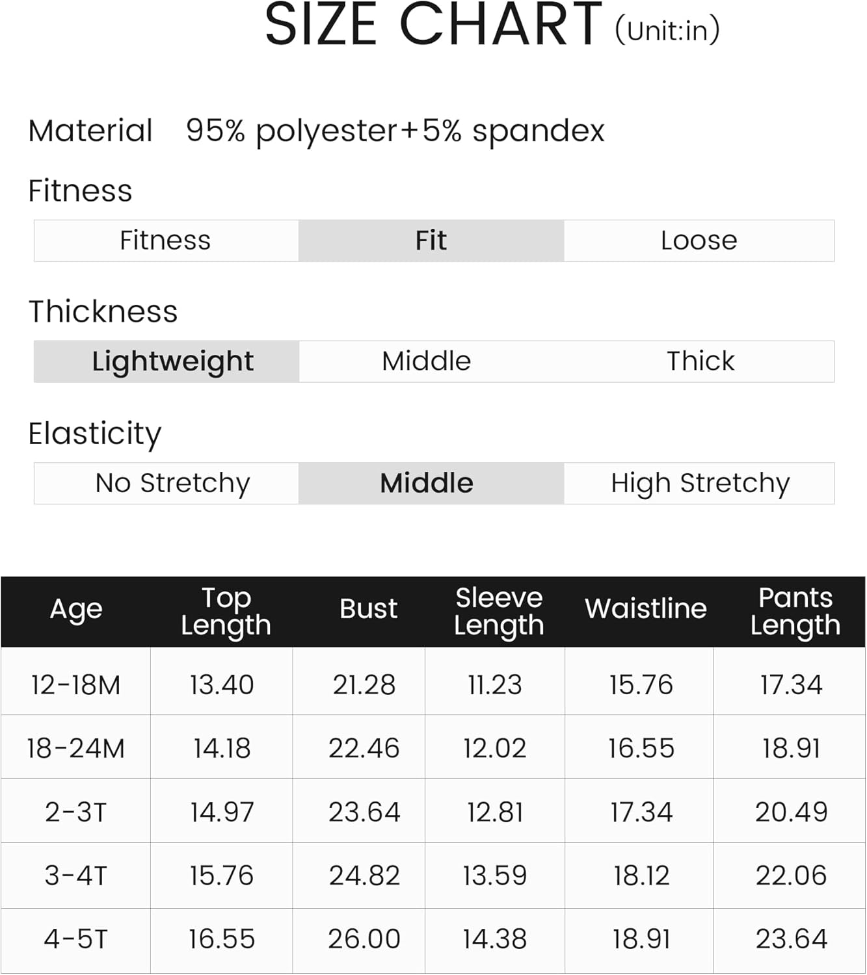The height and width of the screenshot is (975, 867).
Task: Choose Middle under Elasticity
Action: click(x=426, y=483)
